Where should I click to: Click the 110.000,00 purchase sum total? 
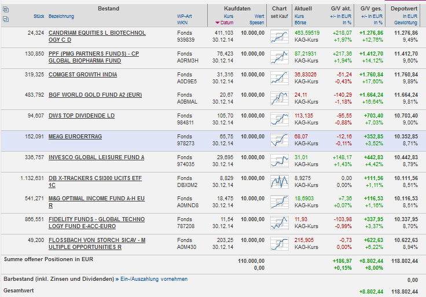coord(251,261)
